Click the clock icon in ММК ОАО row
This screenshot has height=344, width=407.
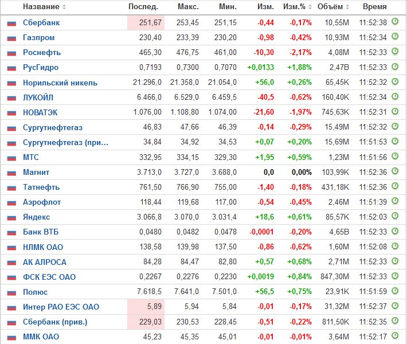[x=395, y=335]
